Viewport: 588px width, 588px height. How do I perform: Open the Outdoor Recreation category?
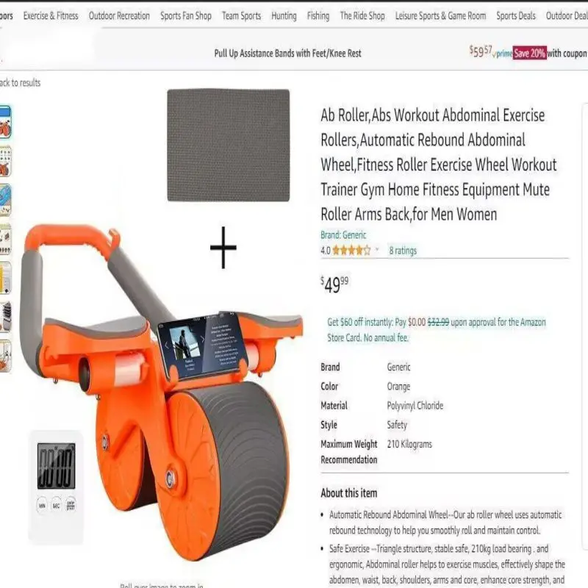tap(119, 15)
